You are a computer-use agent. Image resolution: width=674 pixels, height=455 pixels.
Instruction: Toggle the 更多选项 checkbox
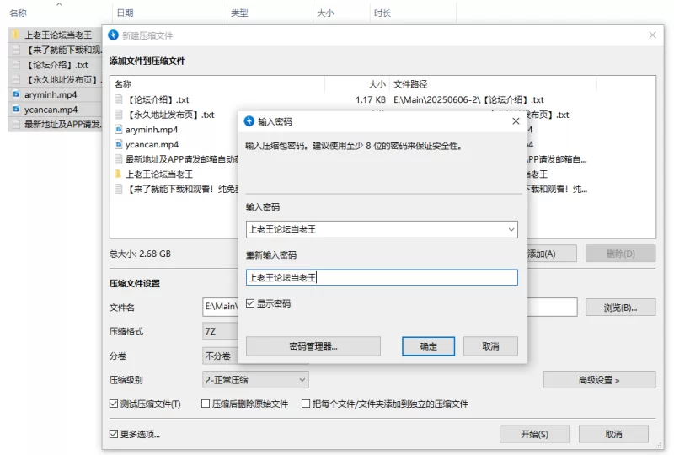[x=114, y=434]
